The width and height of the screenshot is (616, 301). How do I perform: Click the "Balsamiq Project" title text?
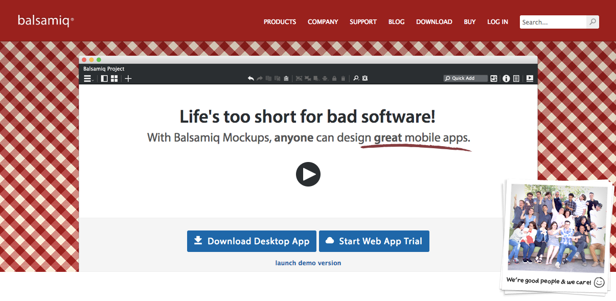tap(104, 69)
